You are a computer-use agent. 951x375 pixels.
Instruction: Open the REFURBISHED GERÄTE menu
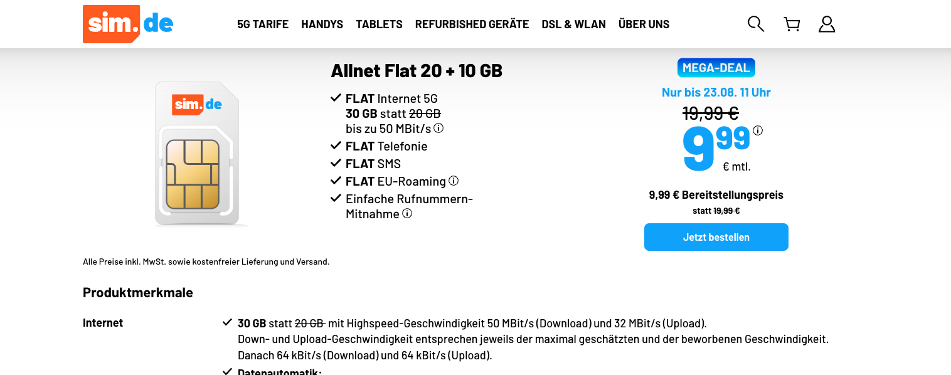[x=472, y=24]
